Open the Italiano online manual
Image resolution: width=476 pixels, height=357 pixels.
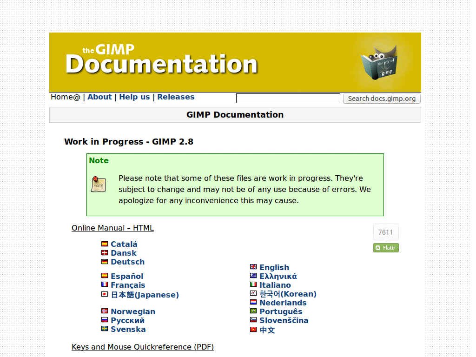[275, 285]
